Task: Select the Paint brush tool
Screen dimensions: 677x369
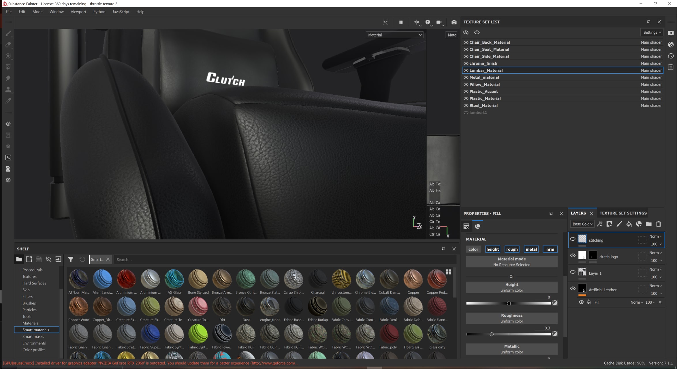Action: (8, 34)
